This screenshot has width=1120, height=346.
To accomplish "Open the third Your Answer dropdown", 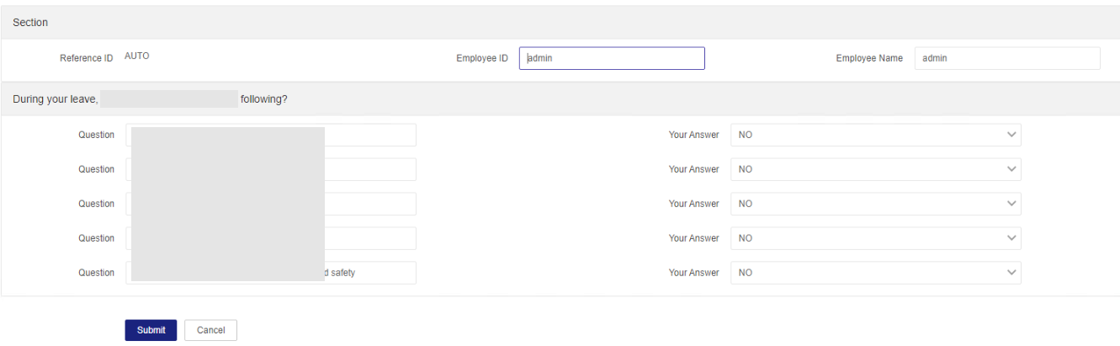I will 875,204.
